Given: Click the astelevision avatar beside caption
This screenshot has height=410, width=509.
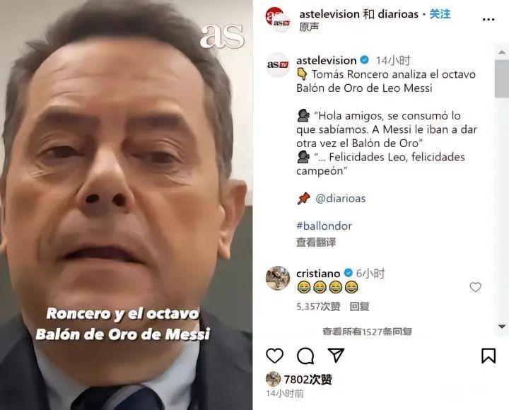Looking at the screenshot, I should [278, 64].
